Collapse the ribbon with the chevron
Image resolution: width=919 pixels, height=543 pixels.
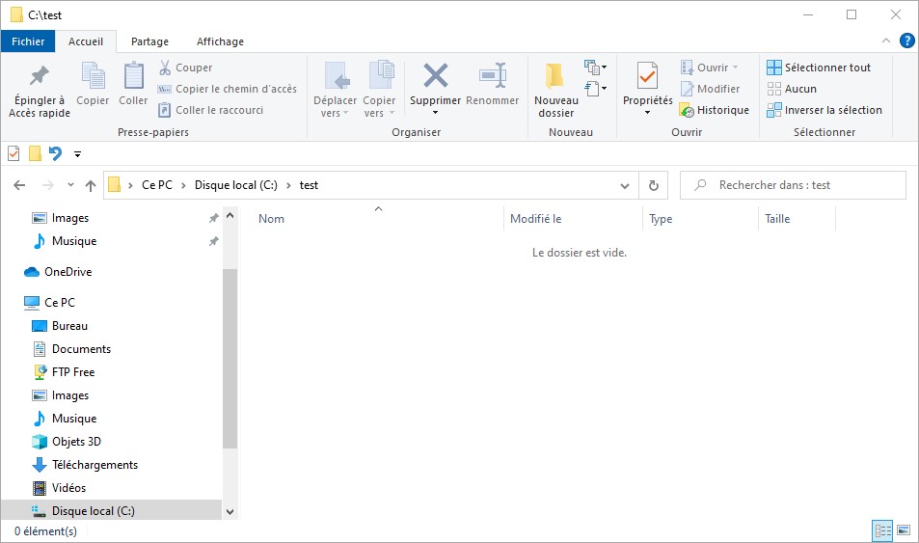887,41
